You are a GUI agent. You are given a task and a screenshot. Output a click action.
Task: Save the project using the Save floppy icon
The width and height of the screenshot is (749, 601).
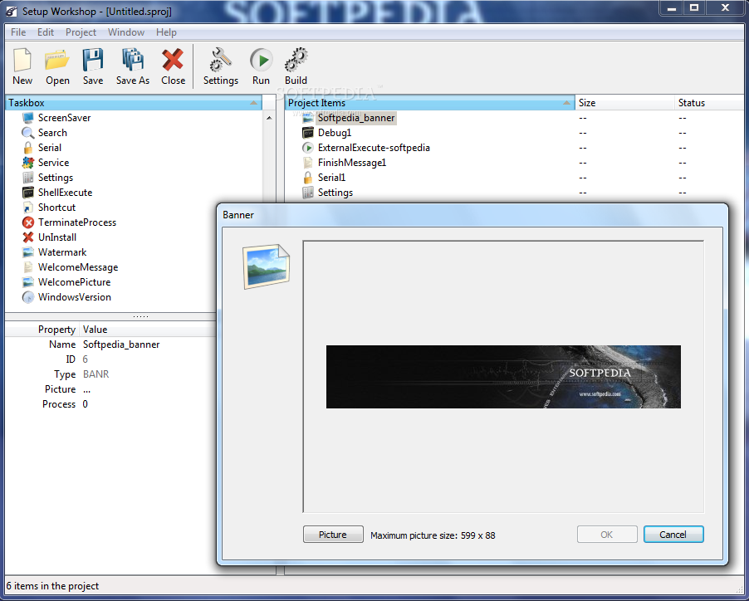click(93, 60)
